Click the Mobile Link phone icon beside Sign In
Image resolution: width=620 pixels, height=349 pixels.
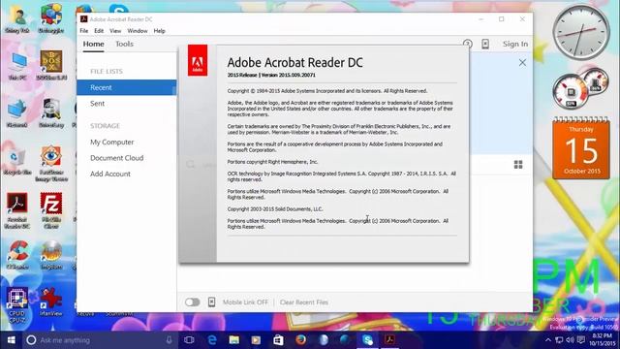pyautogui.click(x=485, y=44)
